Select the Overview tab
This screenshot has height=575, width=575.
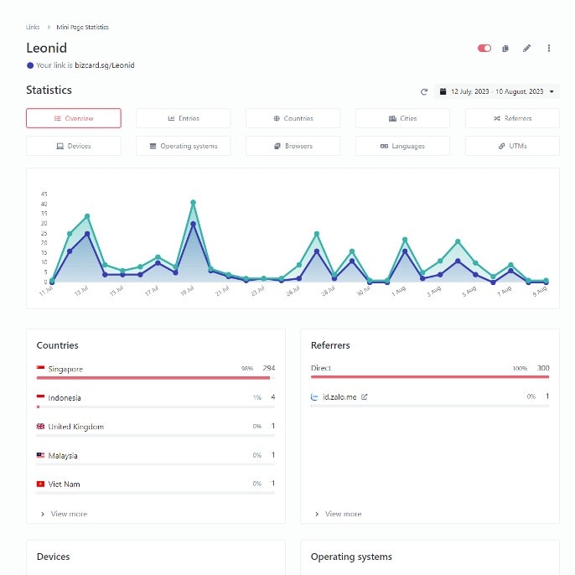coord(74,118)
